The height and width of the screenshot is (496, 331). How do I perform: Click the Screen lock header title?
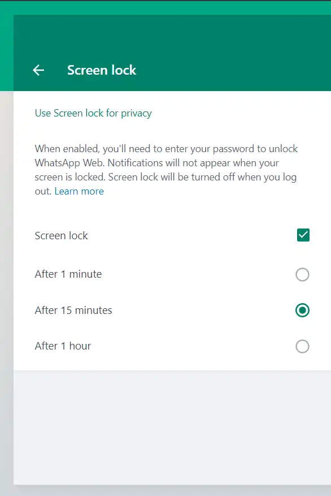[102, 70]
